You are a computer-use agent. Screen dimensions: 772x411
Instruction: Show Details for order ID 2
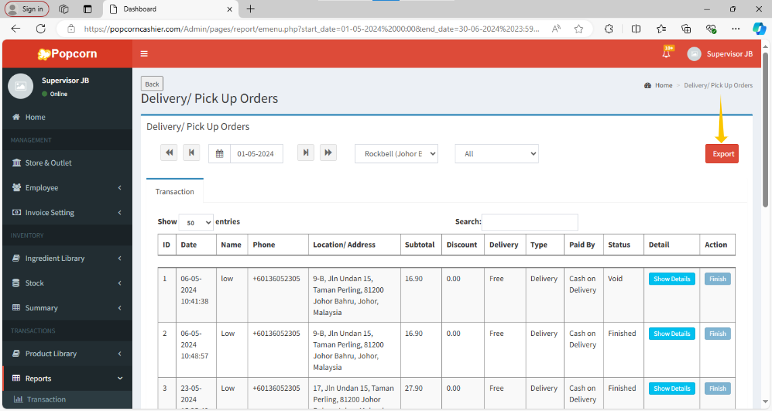coord(672,333)
